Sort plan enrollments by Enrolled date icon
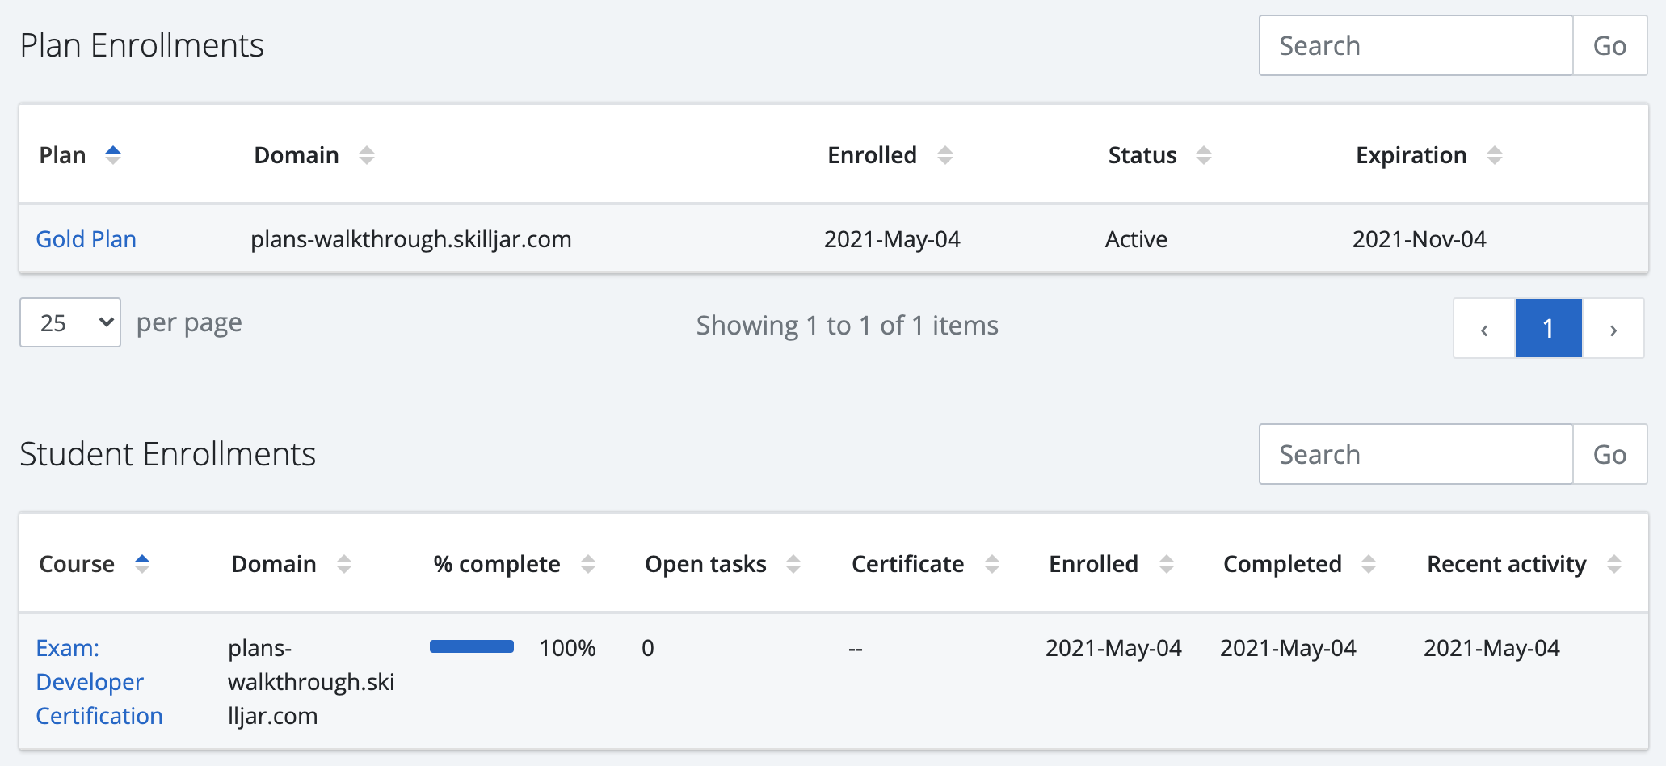The height and width of the screenshot is (766, 1666). point(945,155)
